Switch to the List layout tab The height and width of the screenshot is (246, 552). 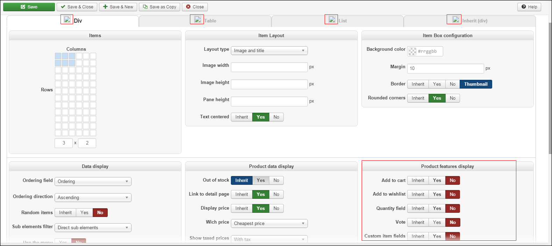click(338, 21)
